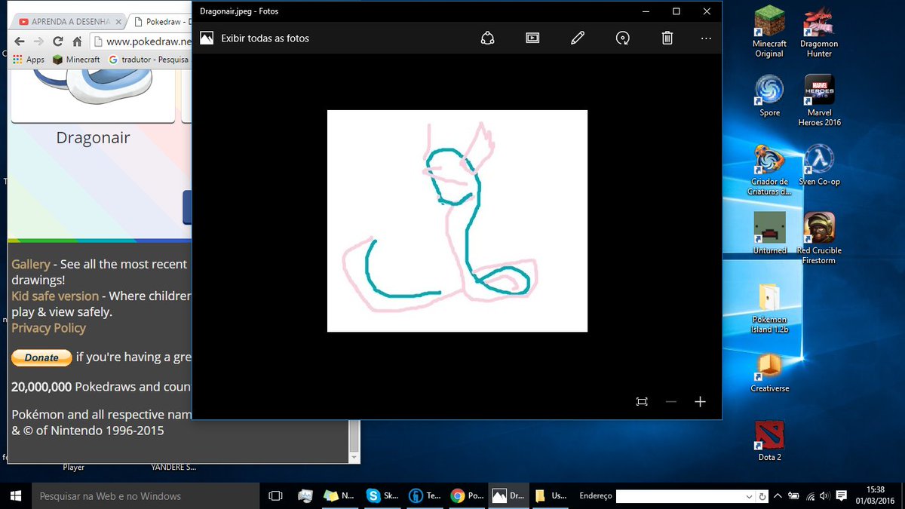Open Pokemon Island 1.2b folder
Viewport: 905px width, 509px height.
(x=769, y=308)
